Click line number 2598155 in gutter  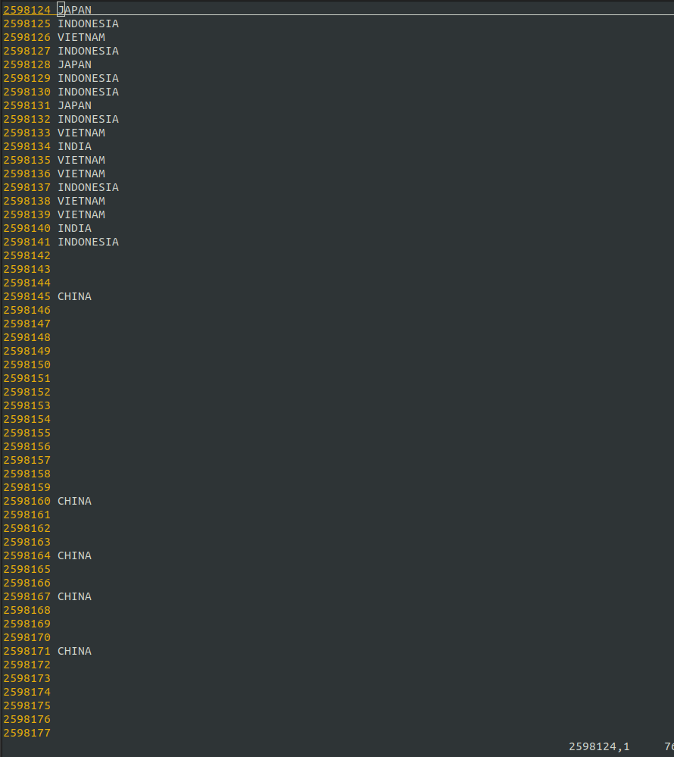pyautogui.click(x=27, y=433)
